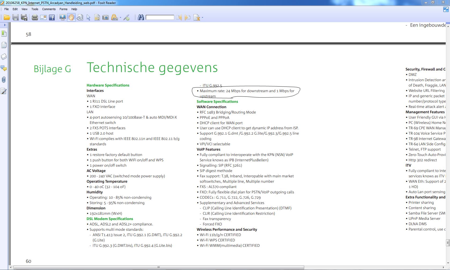The height and width of the screenshot is (270, 450).
Task: Open the RMS lock dropdown arrow
Action: pyautogui.click(x=120, y=18)
